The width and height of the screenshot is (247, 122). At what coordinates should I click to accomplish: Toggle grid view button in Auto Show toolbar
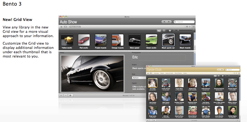pyautogui.click(x=159, y=30)
